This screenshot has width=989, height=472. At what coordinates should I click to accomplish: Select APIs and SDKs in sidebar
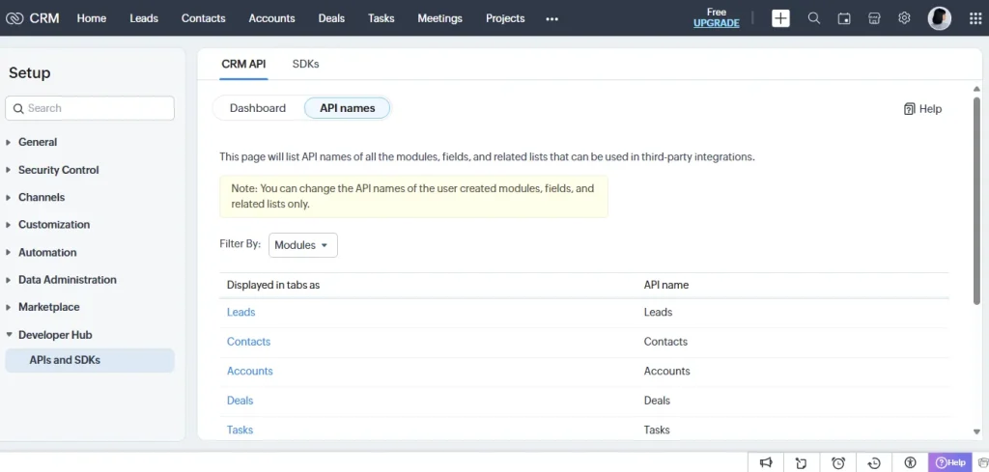click(90, 360)
